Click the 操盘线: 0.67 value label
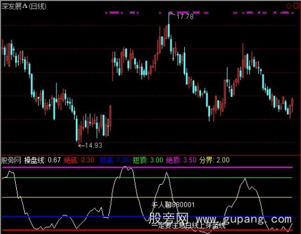Image resolution: width=301 pixels, height=234 pixels. pyautogui.click(x=42, y=160)
